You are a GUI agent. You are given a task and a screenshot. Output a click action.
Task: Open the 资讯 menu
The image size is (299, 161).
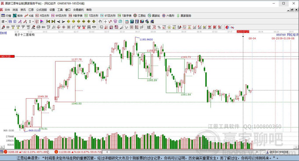[23, 10]
